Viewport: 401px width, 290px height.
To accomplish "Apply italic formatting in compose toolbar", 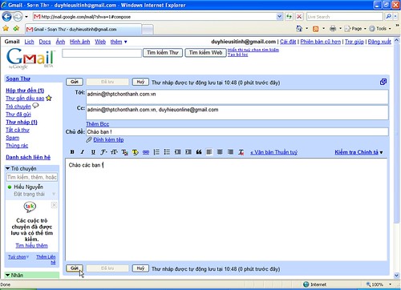I will 83,152.
